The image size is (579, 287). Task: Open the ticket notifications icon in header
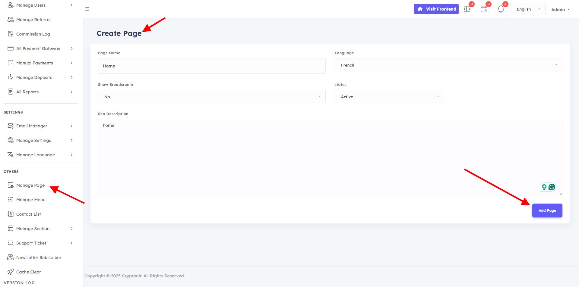(x=467, y=9)
